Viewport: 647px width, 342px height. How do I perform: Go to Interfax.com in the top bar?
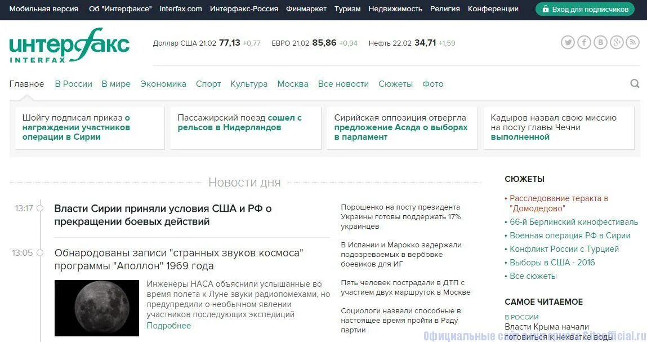point(181,8)
